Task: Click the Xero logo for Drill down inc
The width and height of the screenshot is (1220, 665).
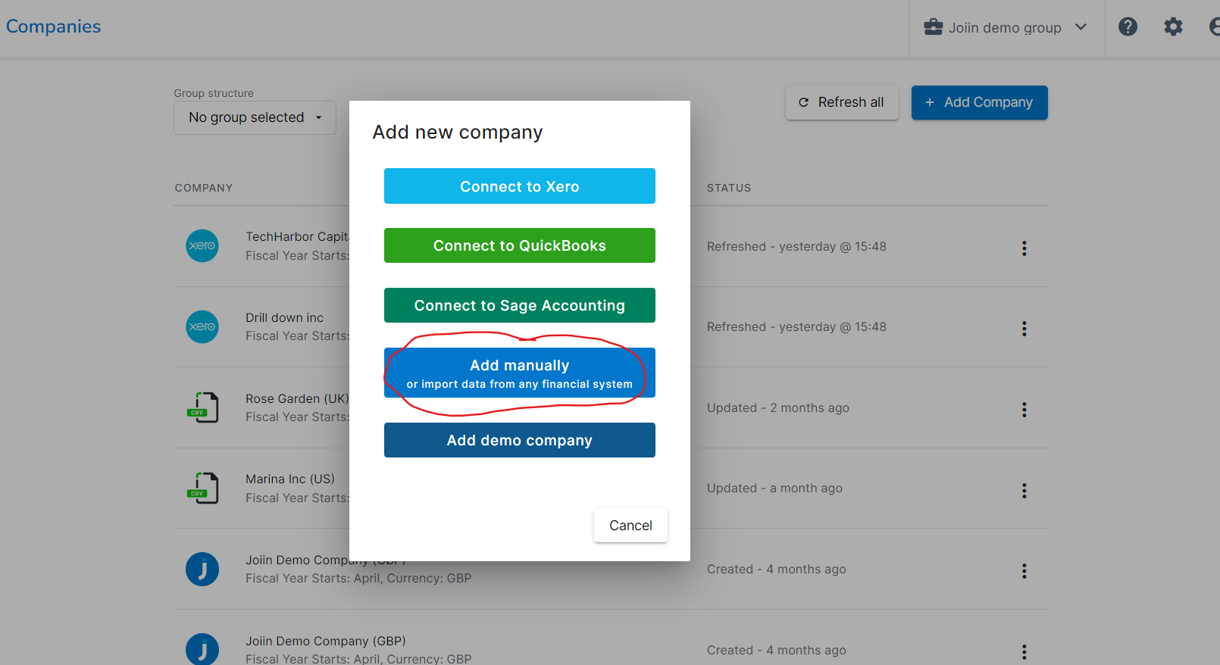Action: (x=202, y=326)
